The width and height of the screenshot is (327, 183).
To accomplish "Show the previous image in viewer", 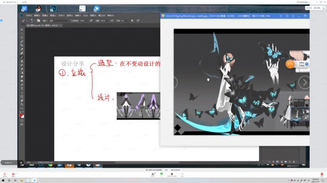I will 171,83.
